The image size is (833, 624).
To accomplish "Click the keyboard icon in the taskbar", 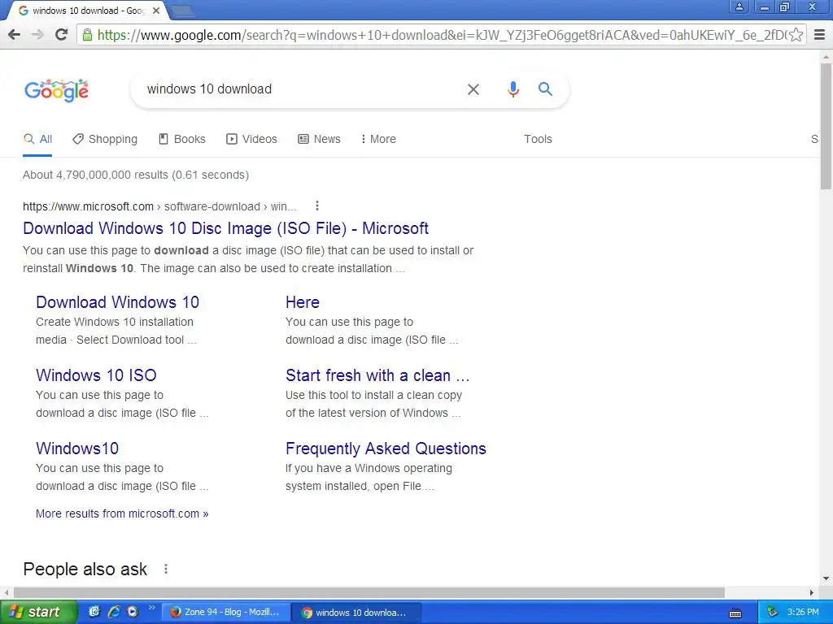I will pyautogui.click(x=735, y=613).
